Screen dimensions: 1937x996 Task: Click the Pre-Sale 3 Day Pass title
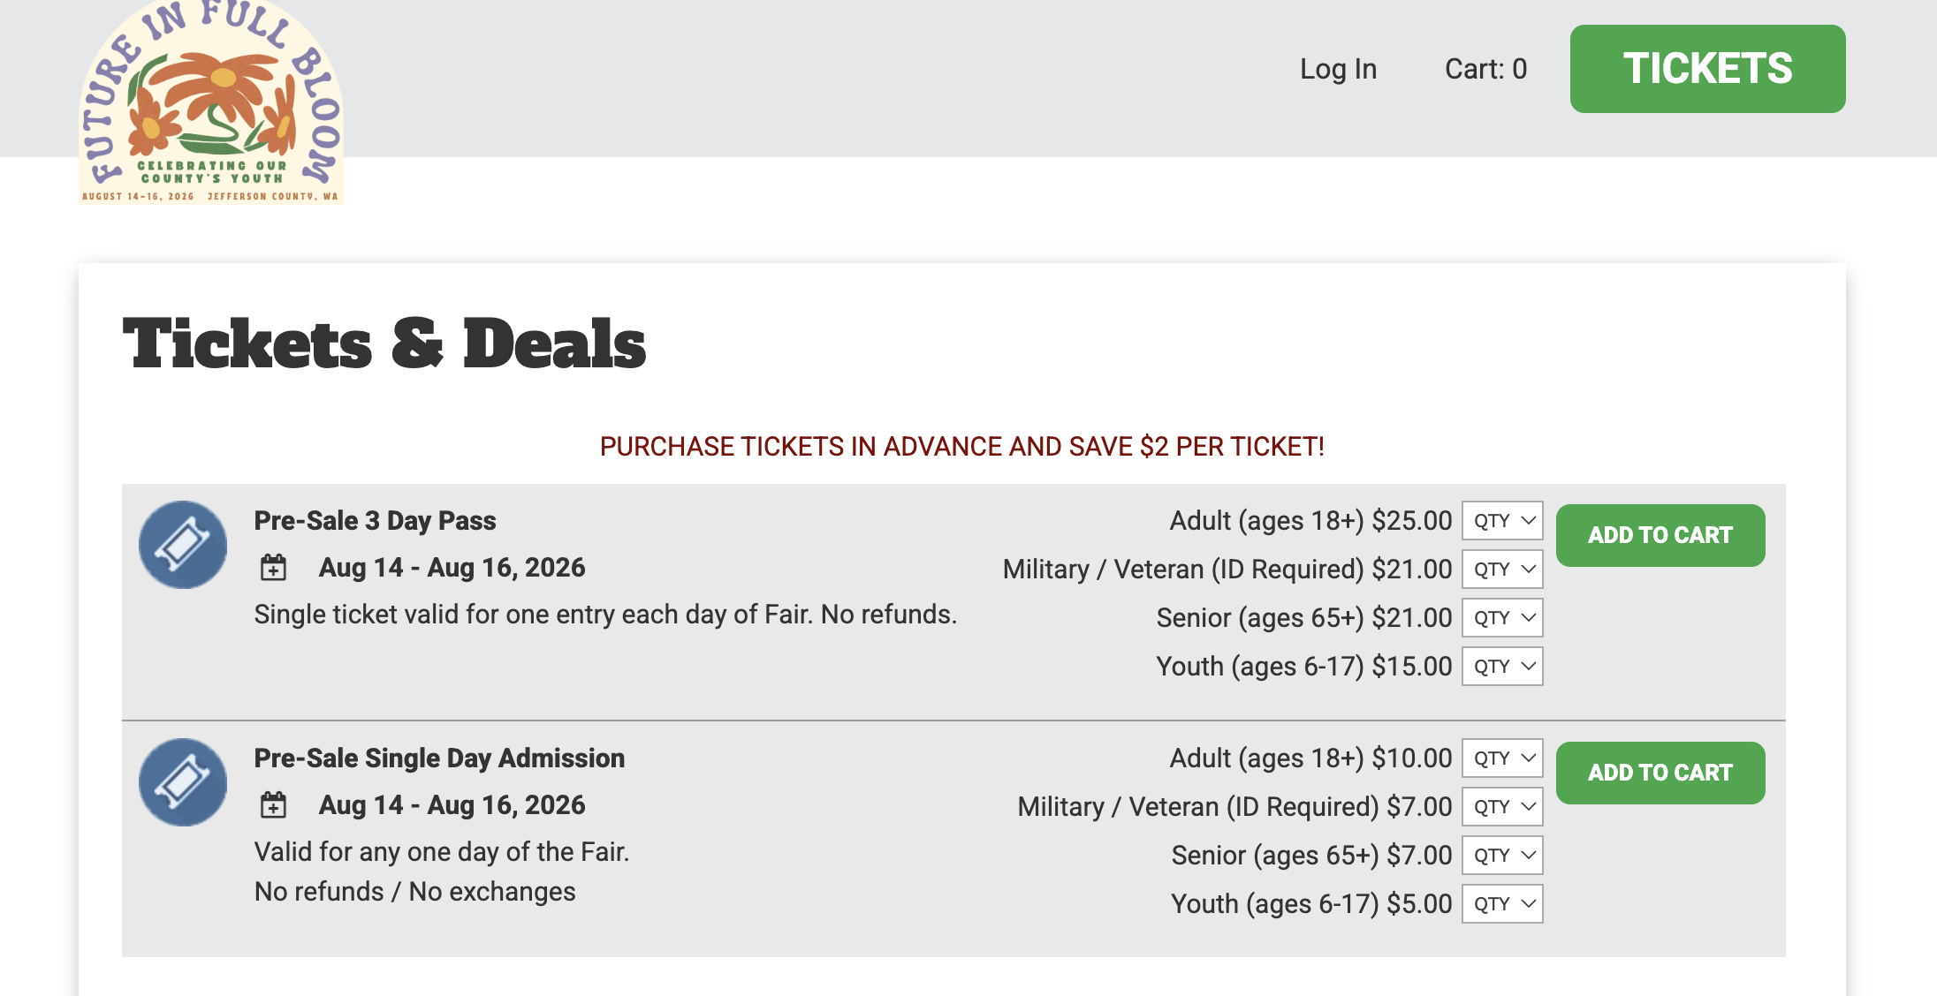point(375,521)
